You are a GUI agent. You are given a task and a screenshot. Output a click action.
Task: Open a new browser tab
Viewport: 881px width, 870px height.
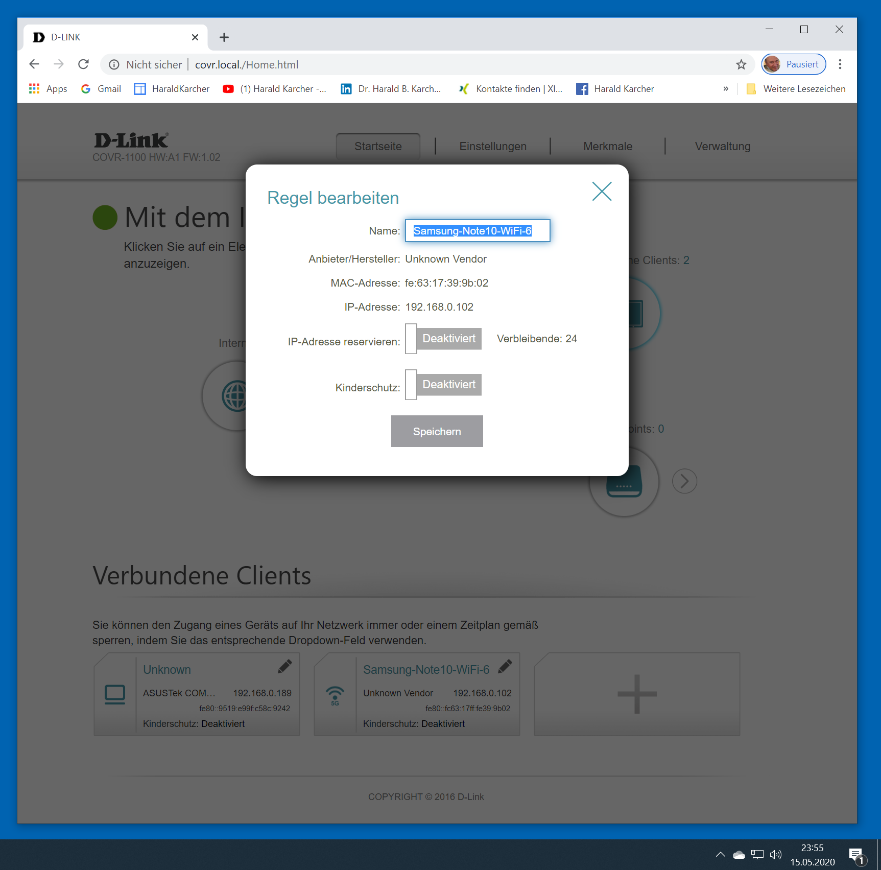coord(224,37)
